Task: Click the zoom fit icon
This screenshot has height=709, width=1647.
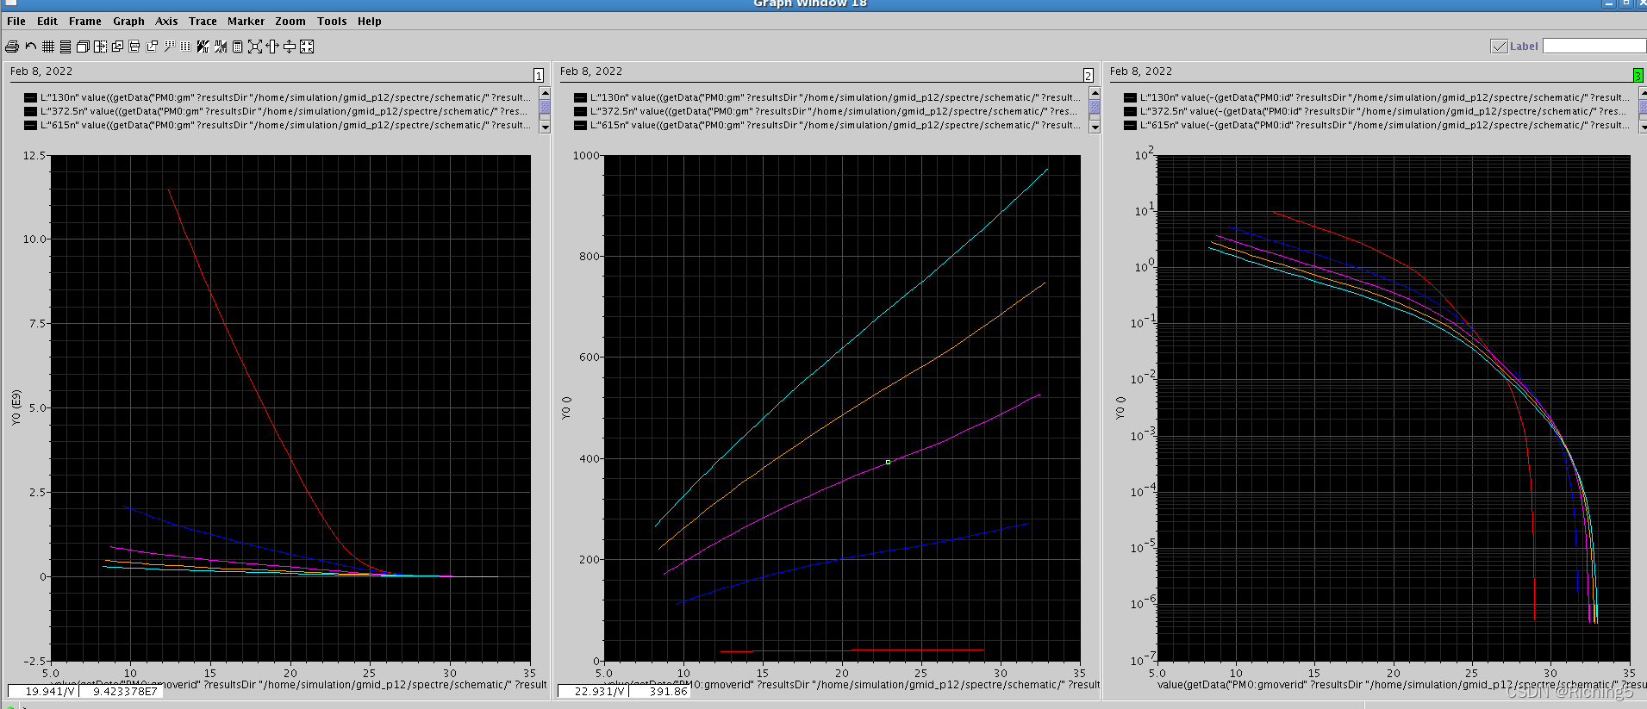Action: coord(255,47)
